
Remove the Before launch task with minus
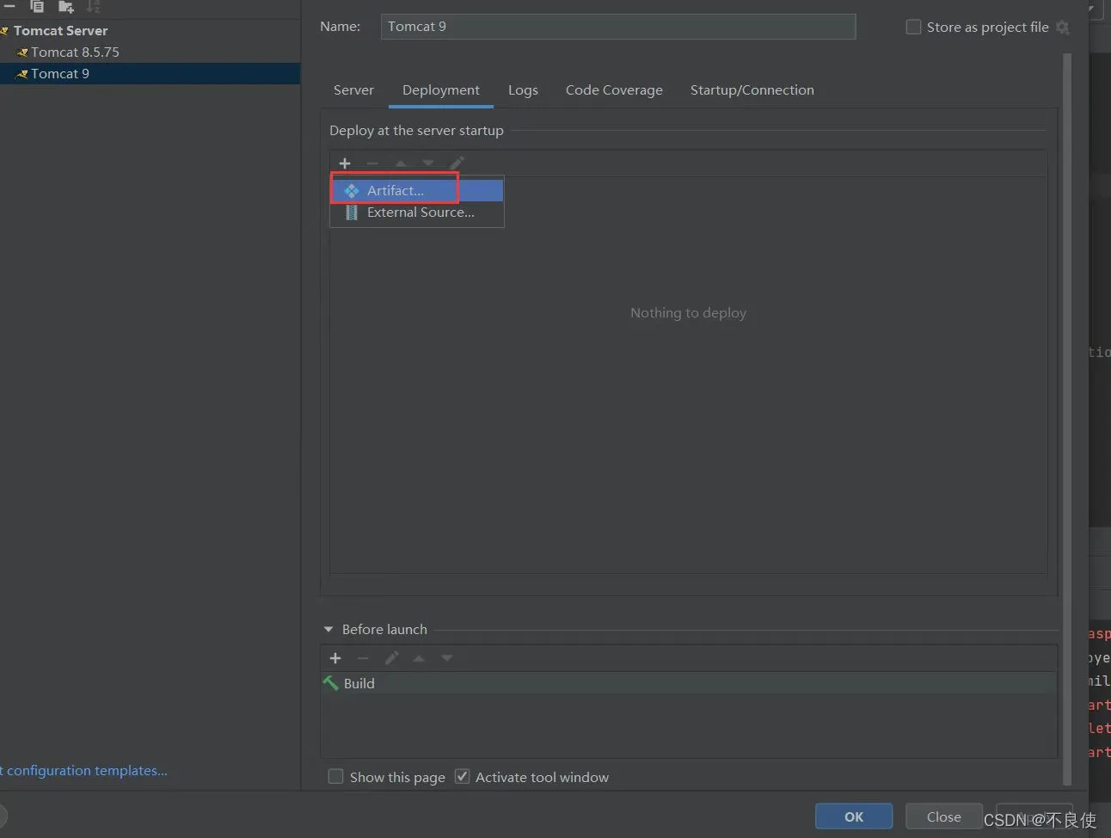tap(363, 658)
